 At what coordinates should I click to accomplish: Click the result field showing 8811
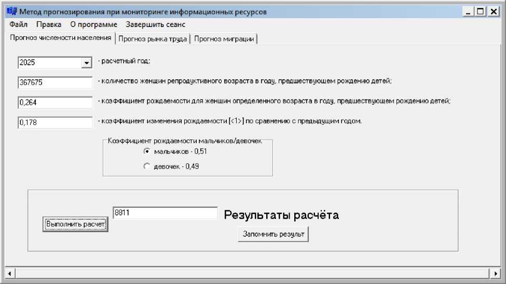tap(165, 213)
